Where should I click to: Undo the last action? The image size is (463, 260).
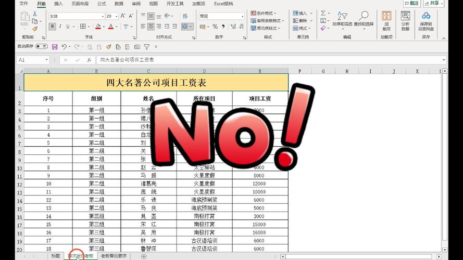[64, 47]
